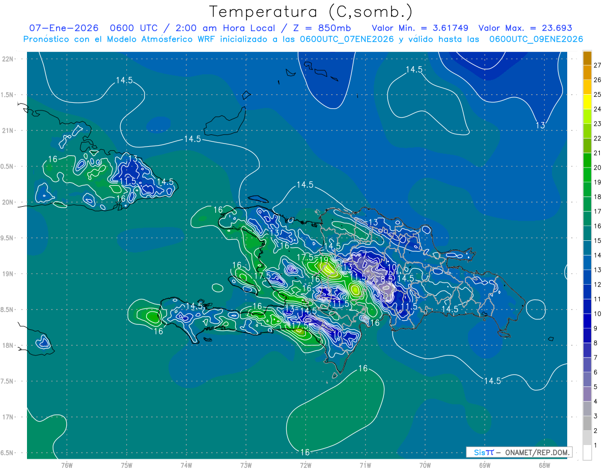Click the 17N latitude axis label
This screenshot has height=472, width=611.
[x=8, y=417]
